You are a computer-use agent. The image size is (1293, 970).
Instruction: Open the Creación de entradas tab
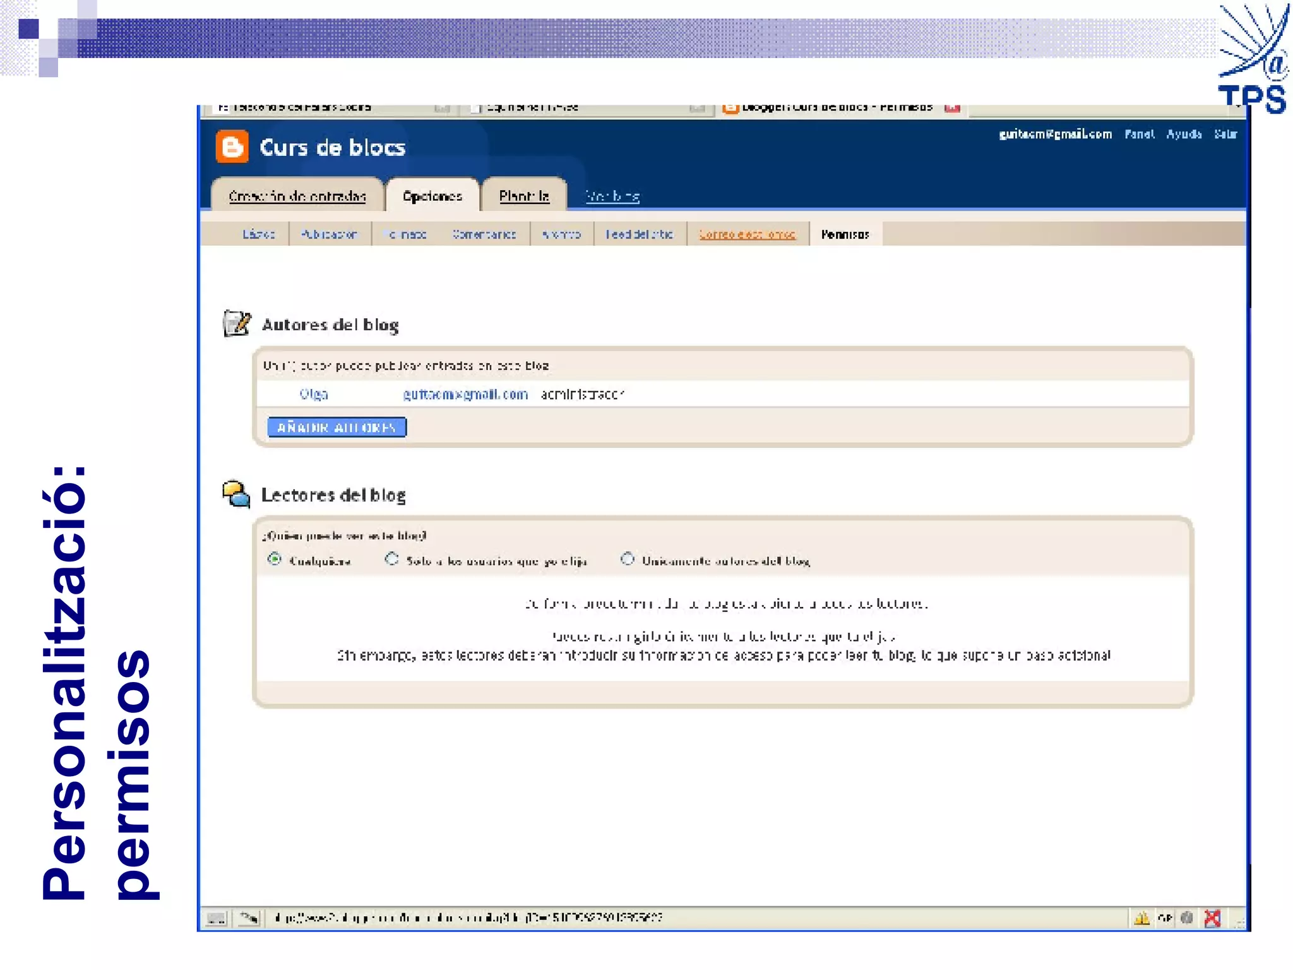coord(297,196)
